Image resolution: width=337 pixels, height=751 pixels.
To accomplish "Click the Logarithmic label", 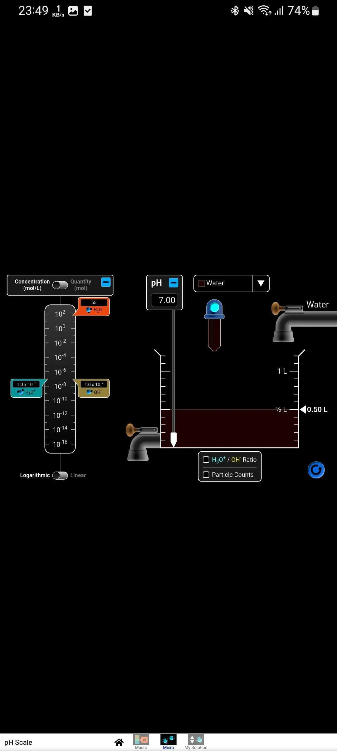I will pyautogui.click(x=35, y=475).
